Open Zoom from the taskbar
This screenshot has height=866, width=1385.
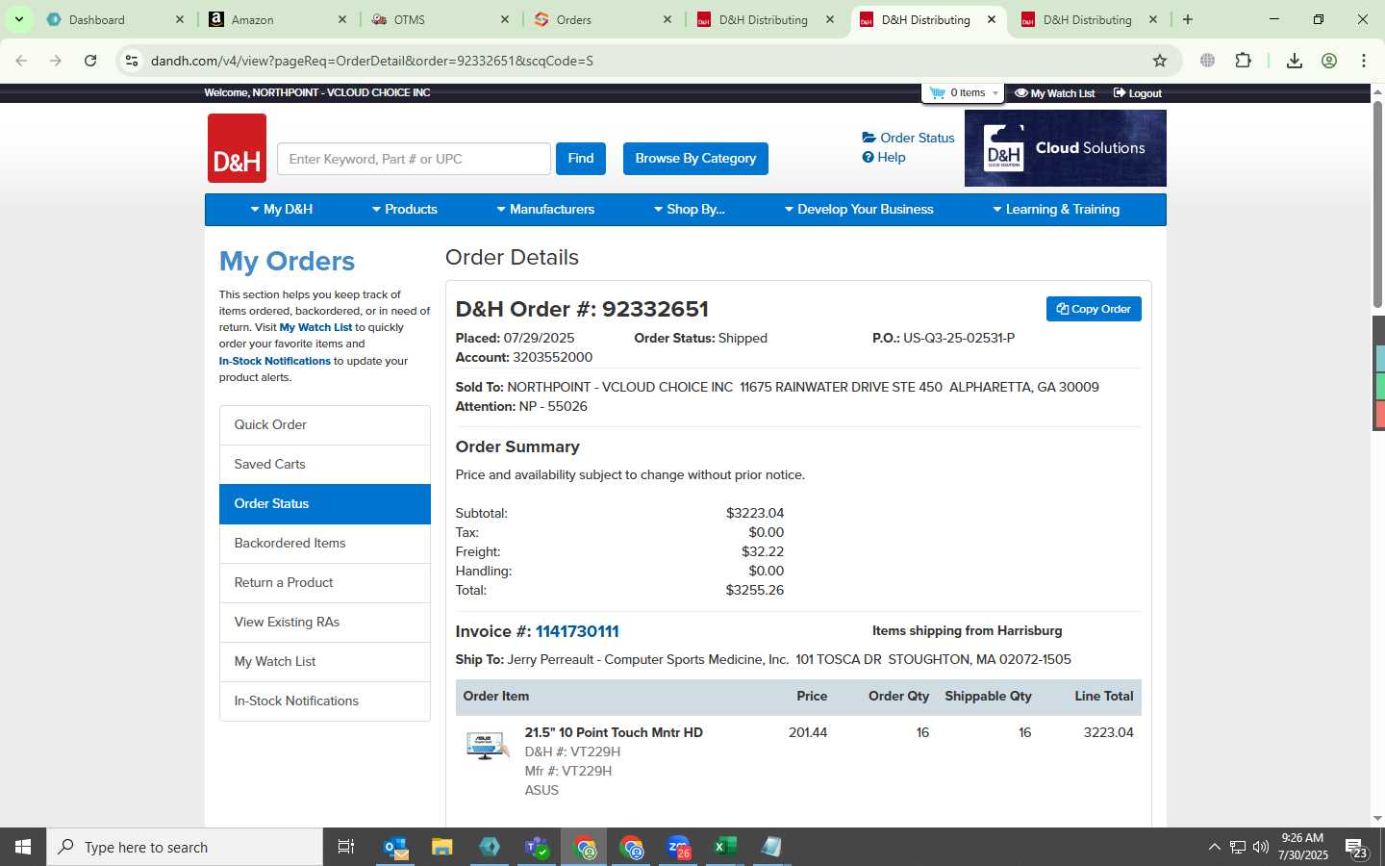click(679, 847)
